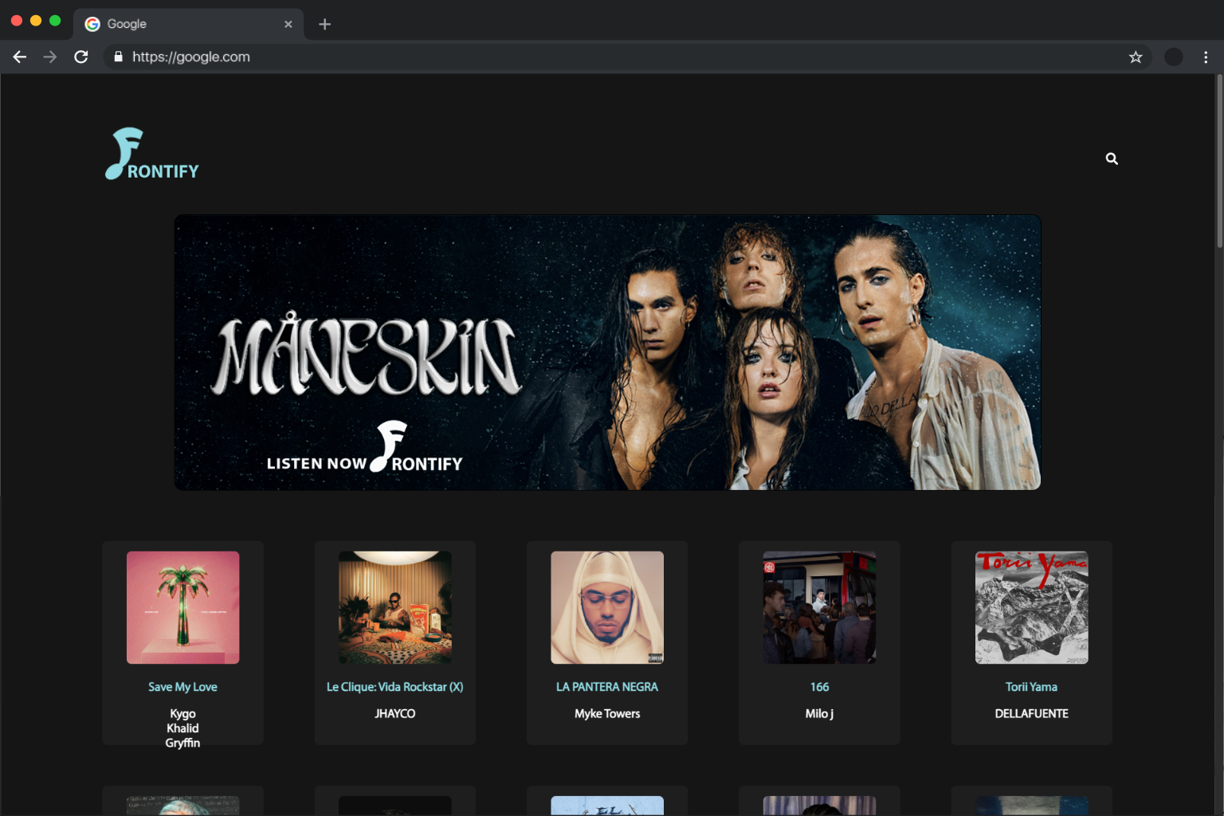Open the search magnifier icon
Image resolution: width=1224 pixels, height=816 pixels.
click(x=1112, y=159)
